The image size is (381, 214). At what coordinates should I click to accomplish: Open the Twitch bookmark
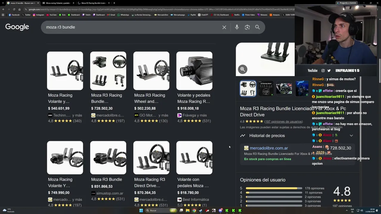pyautogui.click(x=86, y=15)
